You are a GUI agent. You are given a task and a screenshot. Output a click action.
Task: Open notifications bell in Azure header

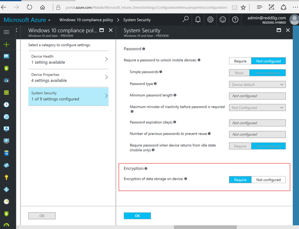(198, 19)
